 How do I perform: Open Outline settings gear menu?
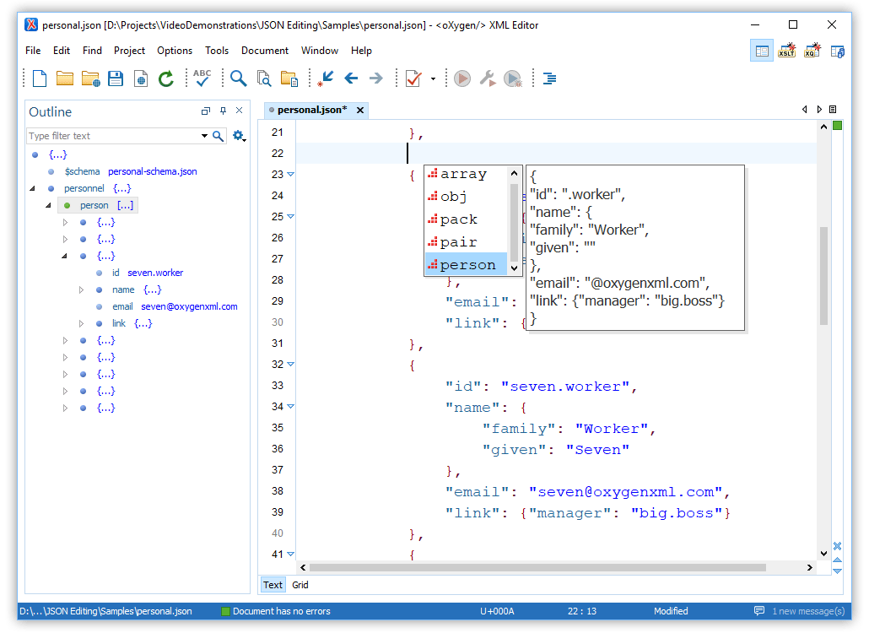pos(239,136)
